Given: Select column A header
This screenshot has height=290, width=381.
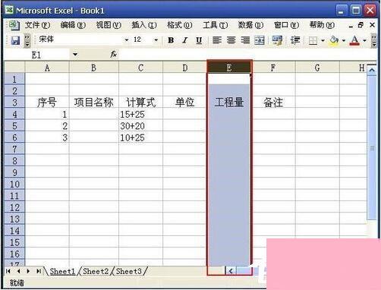Looking at the screenshot, I should 47,68.
